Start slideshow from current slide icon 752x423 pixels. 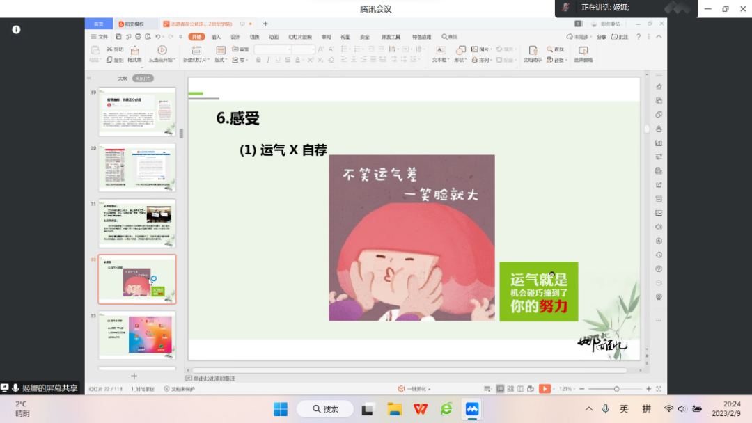click(162, 51)
